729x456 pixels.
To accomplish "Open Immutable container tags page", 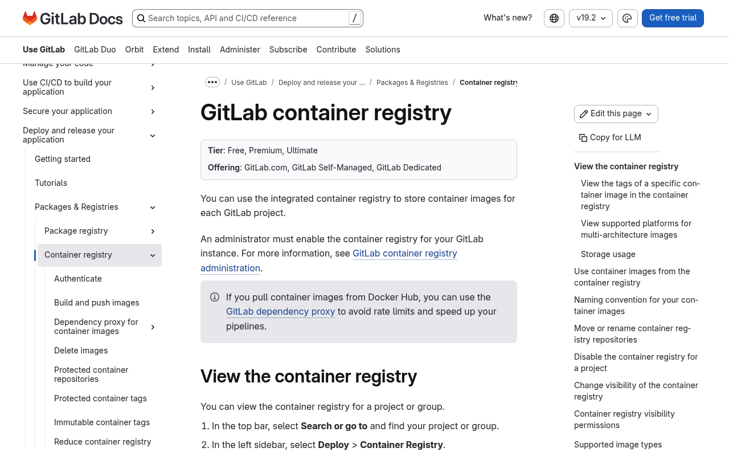I will pos(102,422).
